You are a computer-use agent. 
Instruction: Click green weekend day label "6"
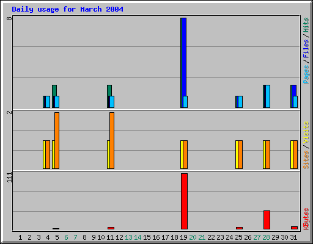(x=66, y=237)
